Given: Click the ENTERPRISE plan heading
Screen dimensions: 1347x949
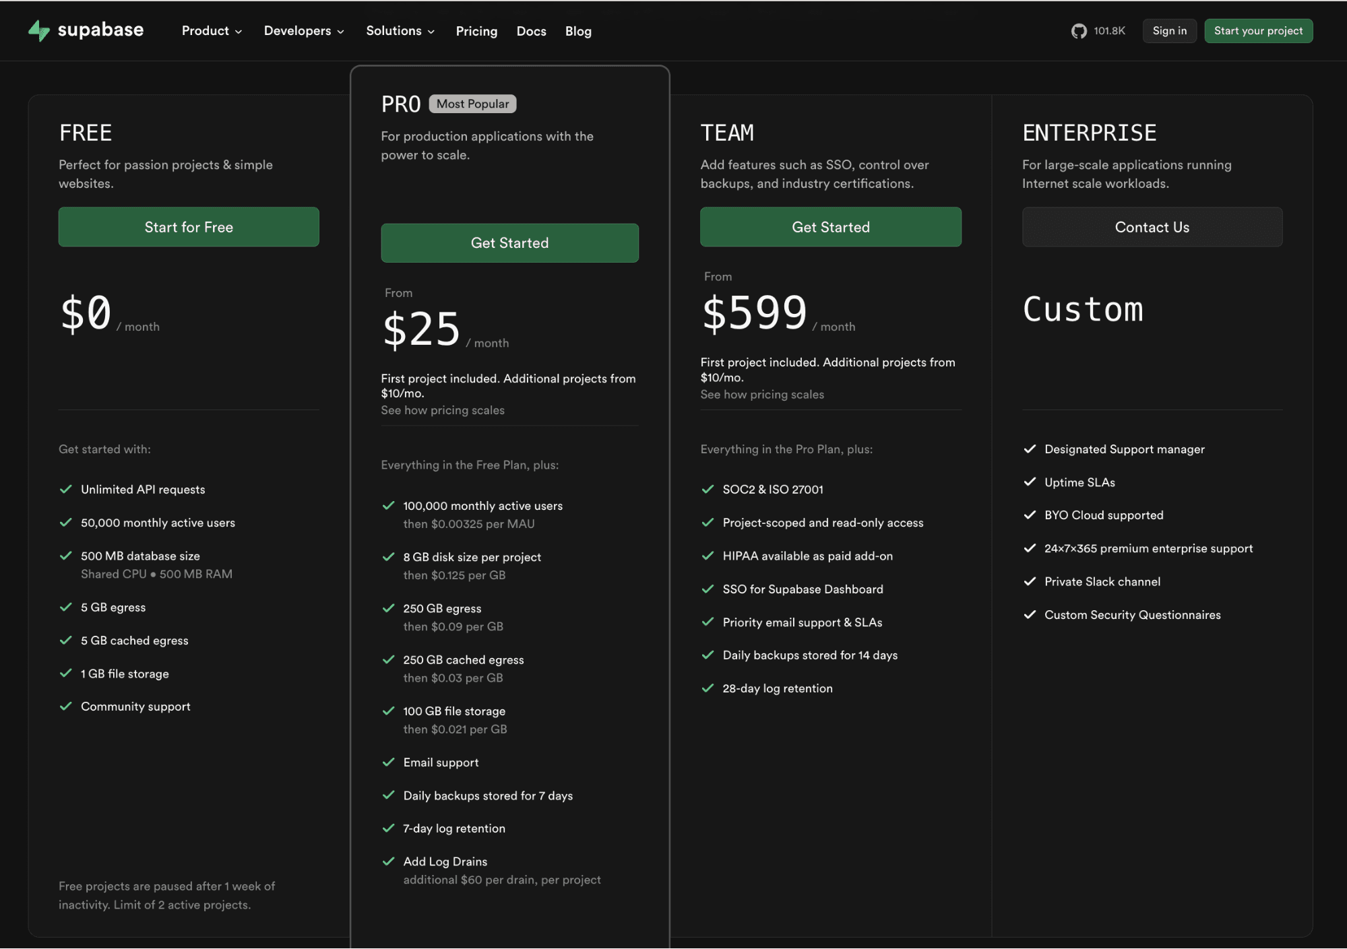Looking at the screenshot, I should click(x=1090, y=133).
